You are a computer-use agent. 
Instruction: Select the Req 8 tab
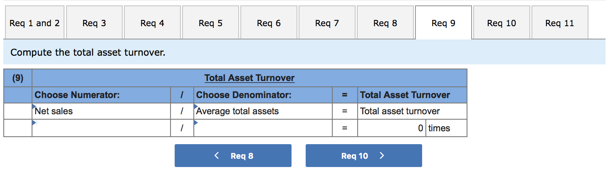click(x=385, y=23)
